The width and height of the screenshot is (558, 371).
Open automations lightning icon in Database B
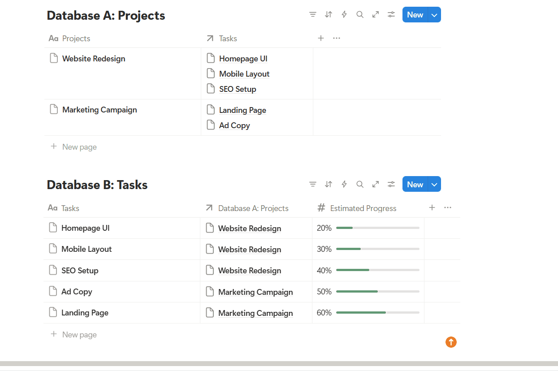[x=344, y=184]
